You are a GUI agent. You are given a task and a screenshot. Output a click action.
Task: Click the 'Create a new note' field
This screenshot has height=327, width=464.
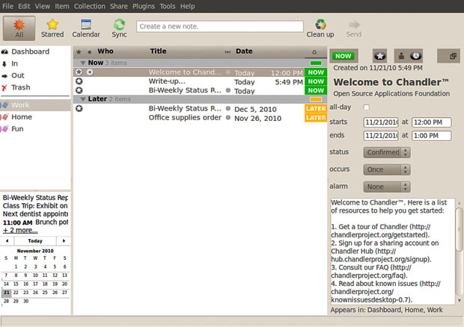pyautogui.click(x=220, y=26)
